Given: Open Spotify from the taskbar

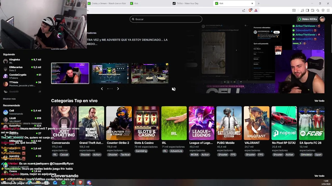Looking at the screenshot, I should click(x=64, y=183).
